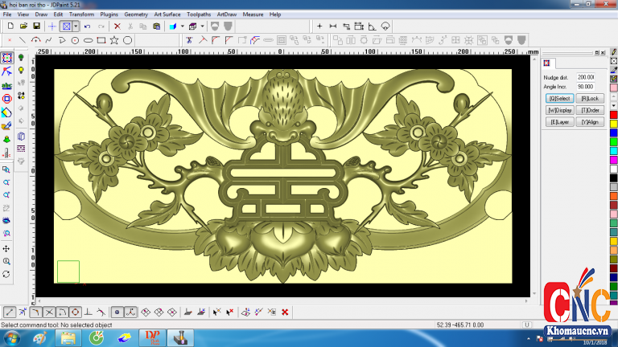Screen dimensions: 618x347
Task: Select the rectangle drawing tool
Action: (x=101, y=39)
